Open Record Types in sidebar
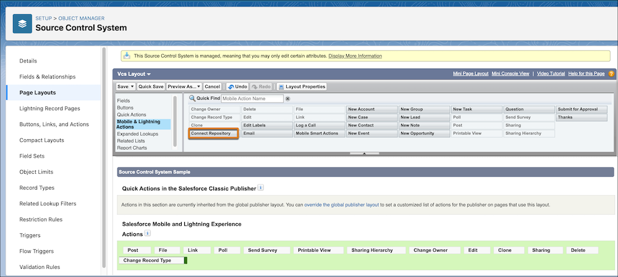The height and width of the screenshot is (277, 618). pyautogui.click(x=36, y=188)
